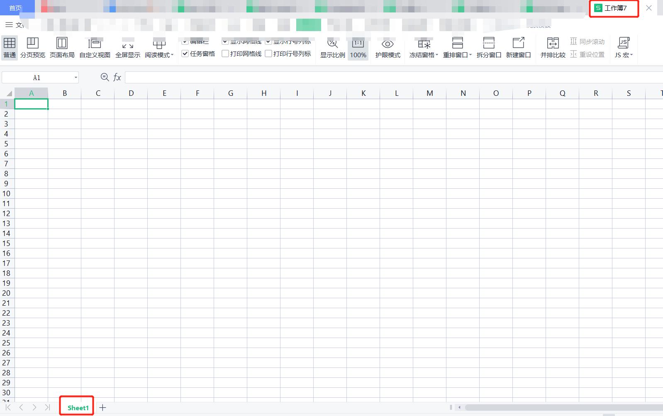Screen dimensions: 663x416
Task: Click the Name Box showing A1
Action: point(37,78)
